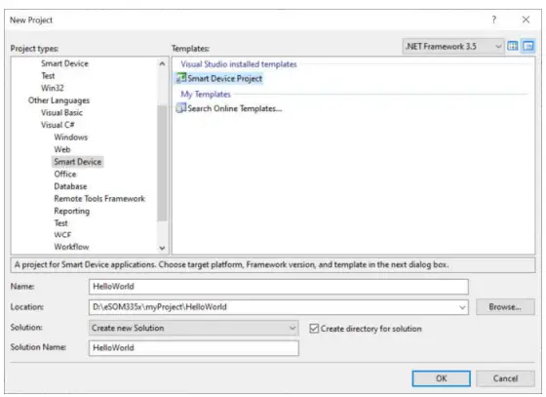546x397 pixels.
Task: Click the Name input field
Action: pos(279,287)
